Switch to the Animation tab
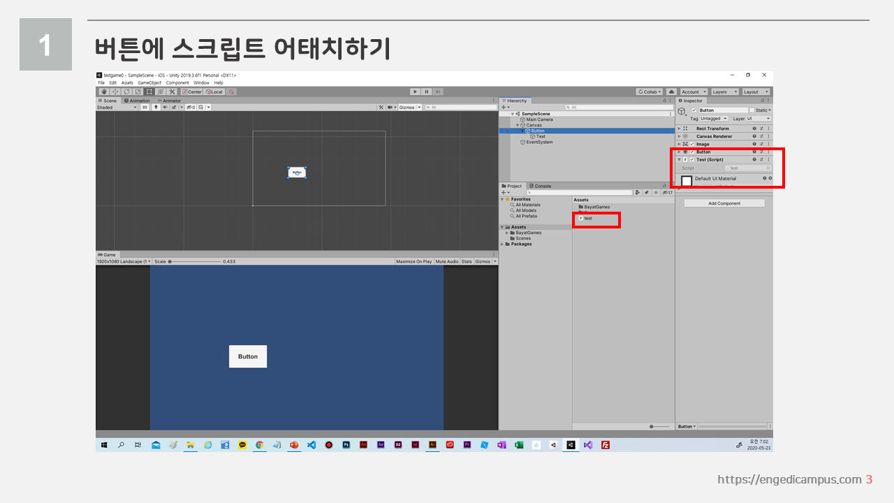 click(136, 101)
